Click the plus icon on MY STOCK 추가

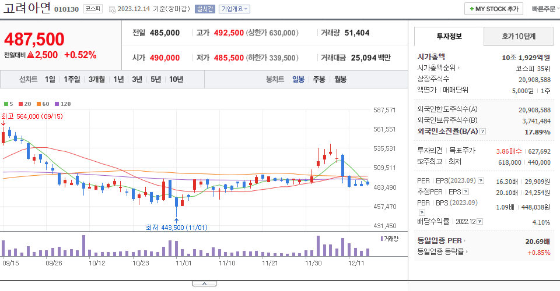click(472, 9)
